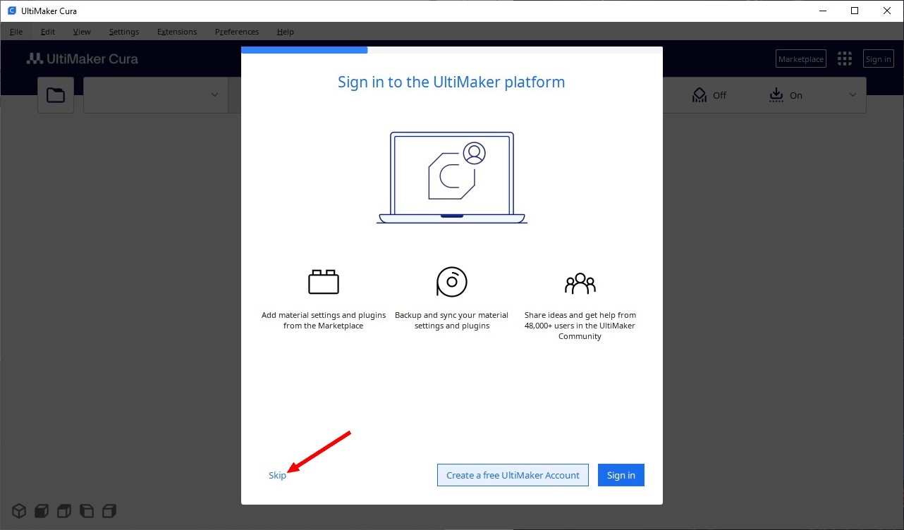Switch to top view cube icon
This screenshot has width=904, height=530.
coord(64,510)
